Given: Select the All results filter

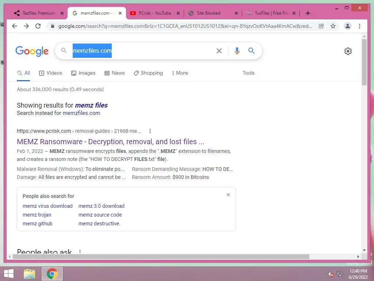Looking at the screenshot, I should point(23,73).
